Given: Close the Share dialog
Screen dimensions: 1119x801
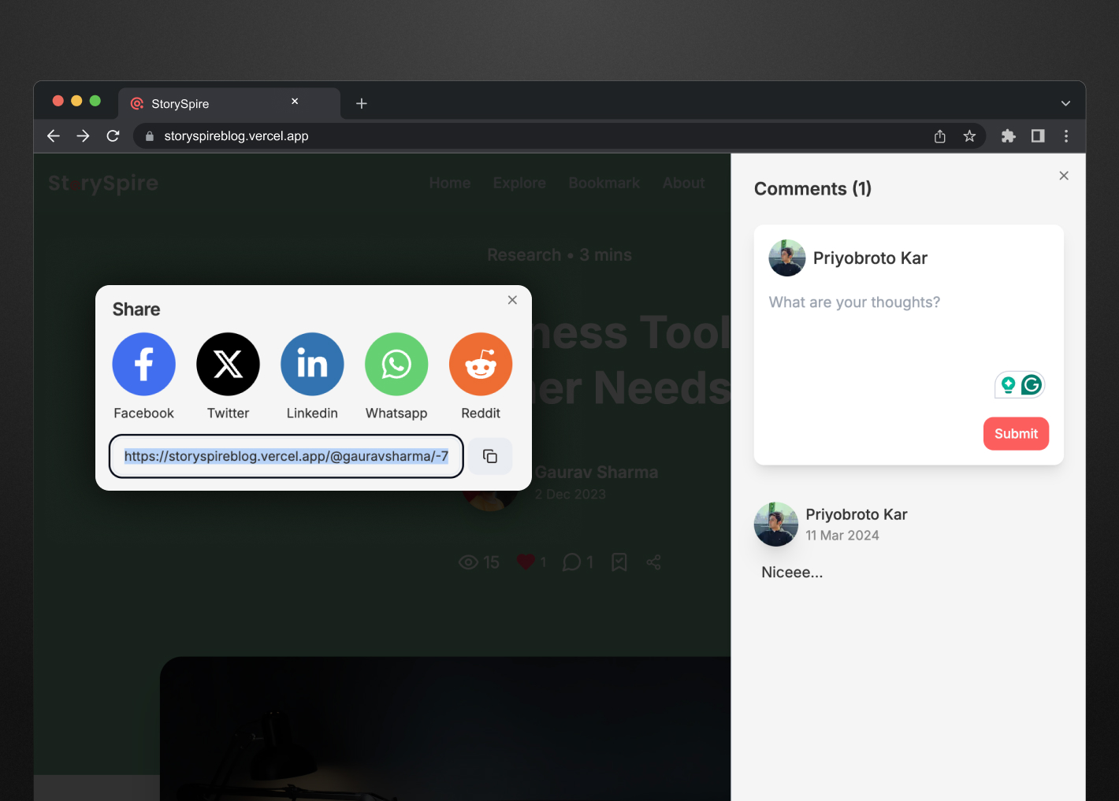Looking at the screenshot, I should (x=512, y=300).
